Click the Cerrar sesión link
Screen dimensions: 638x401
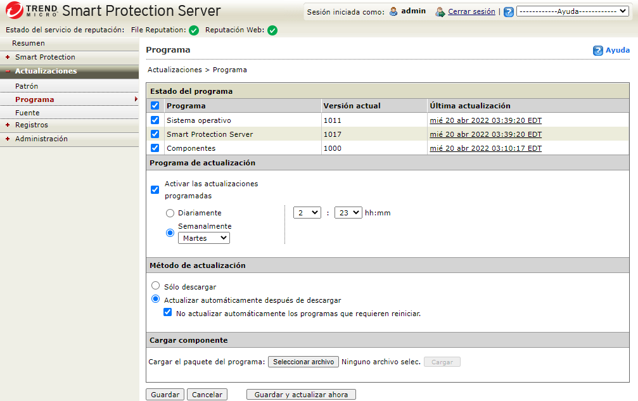[471, 11]
